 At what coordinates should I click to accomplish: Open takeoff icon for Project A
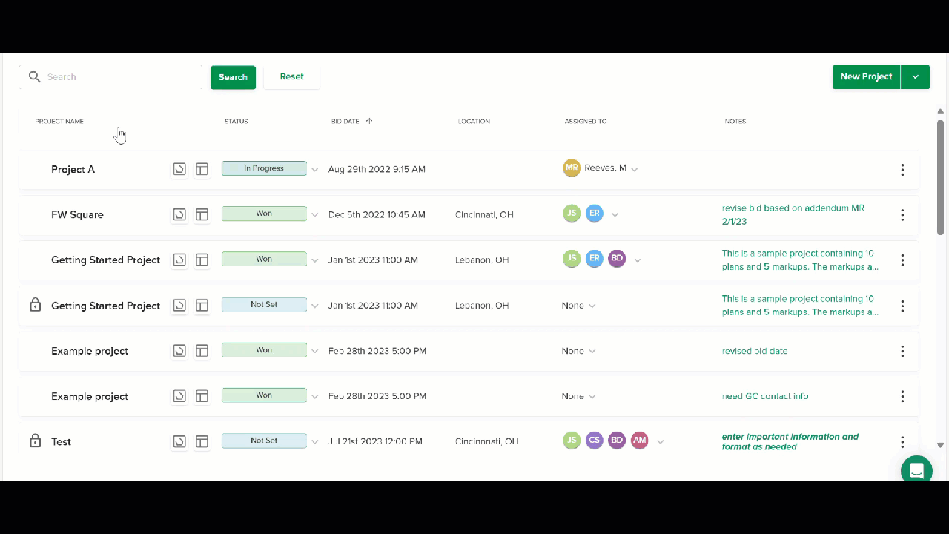[179, 169]
